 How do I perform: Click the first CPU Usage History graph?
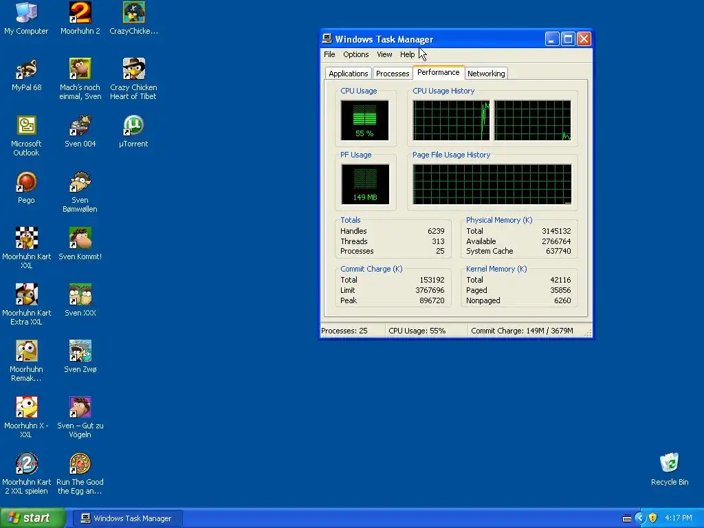tap(451, 120)
